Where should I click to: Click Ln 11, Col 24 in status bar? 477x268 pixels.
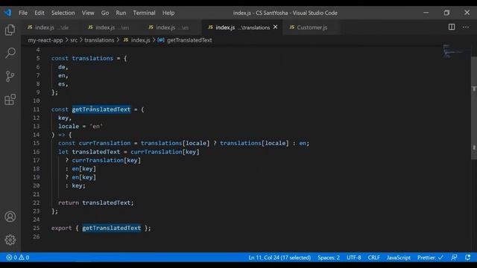coord(279,258)
